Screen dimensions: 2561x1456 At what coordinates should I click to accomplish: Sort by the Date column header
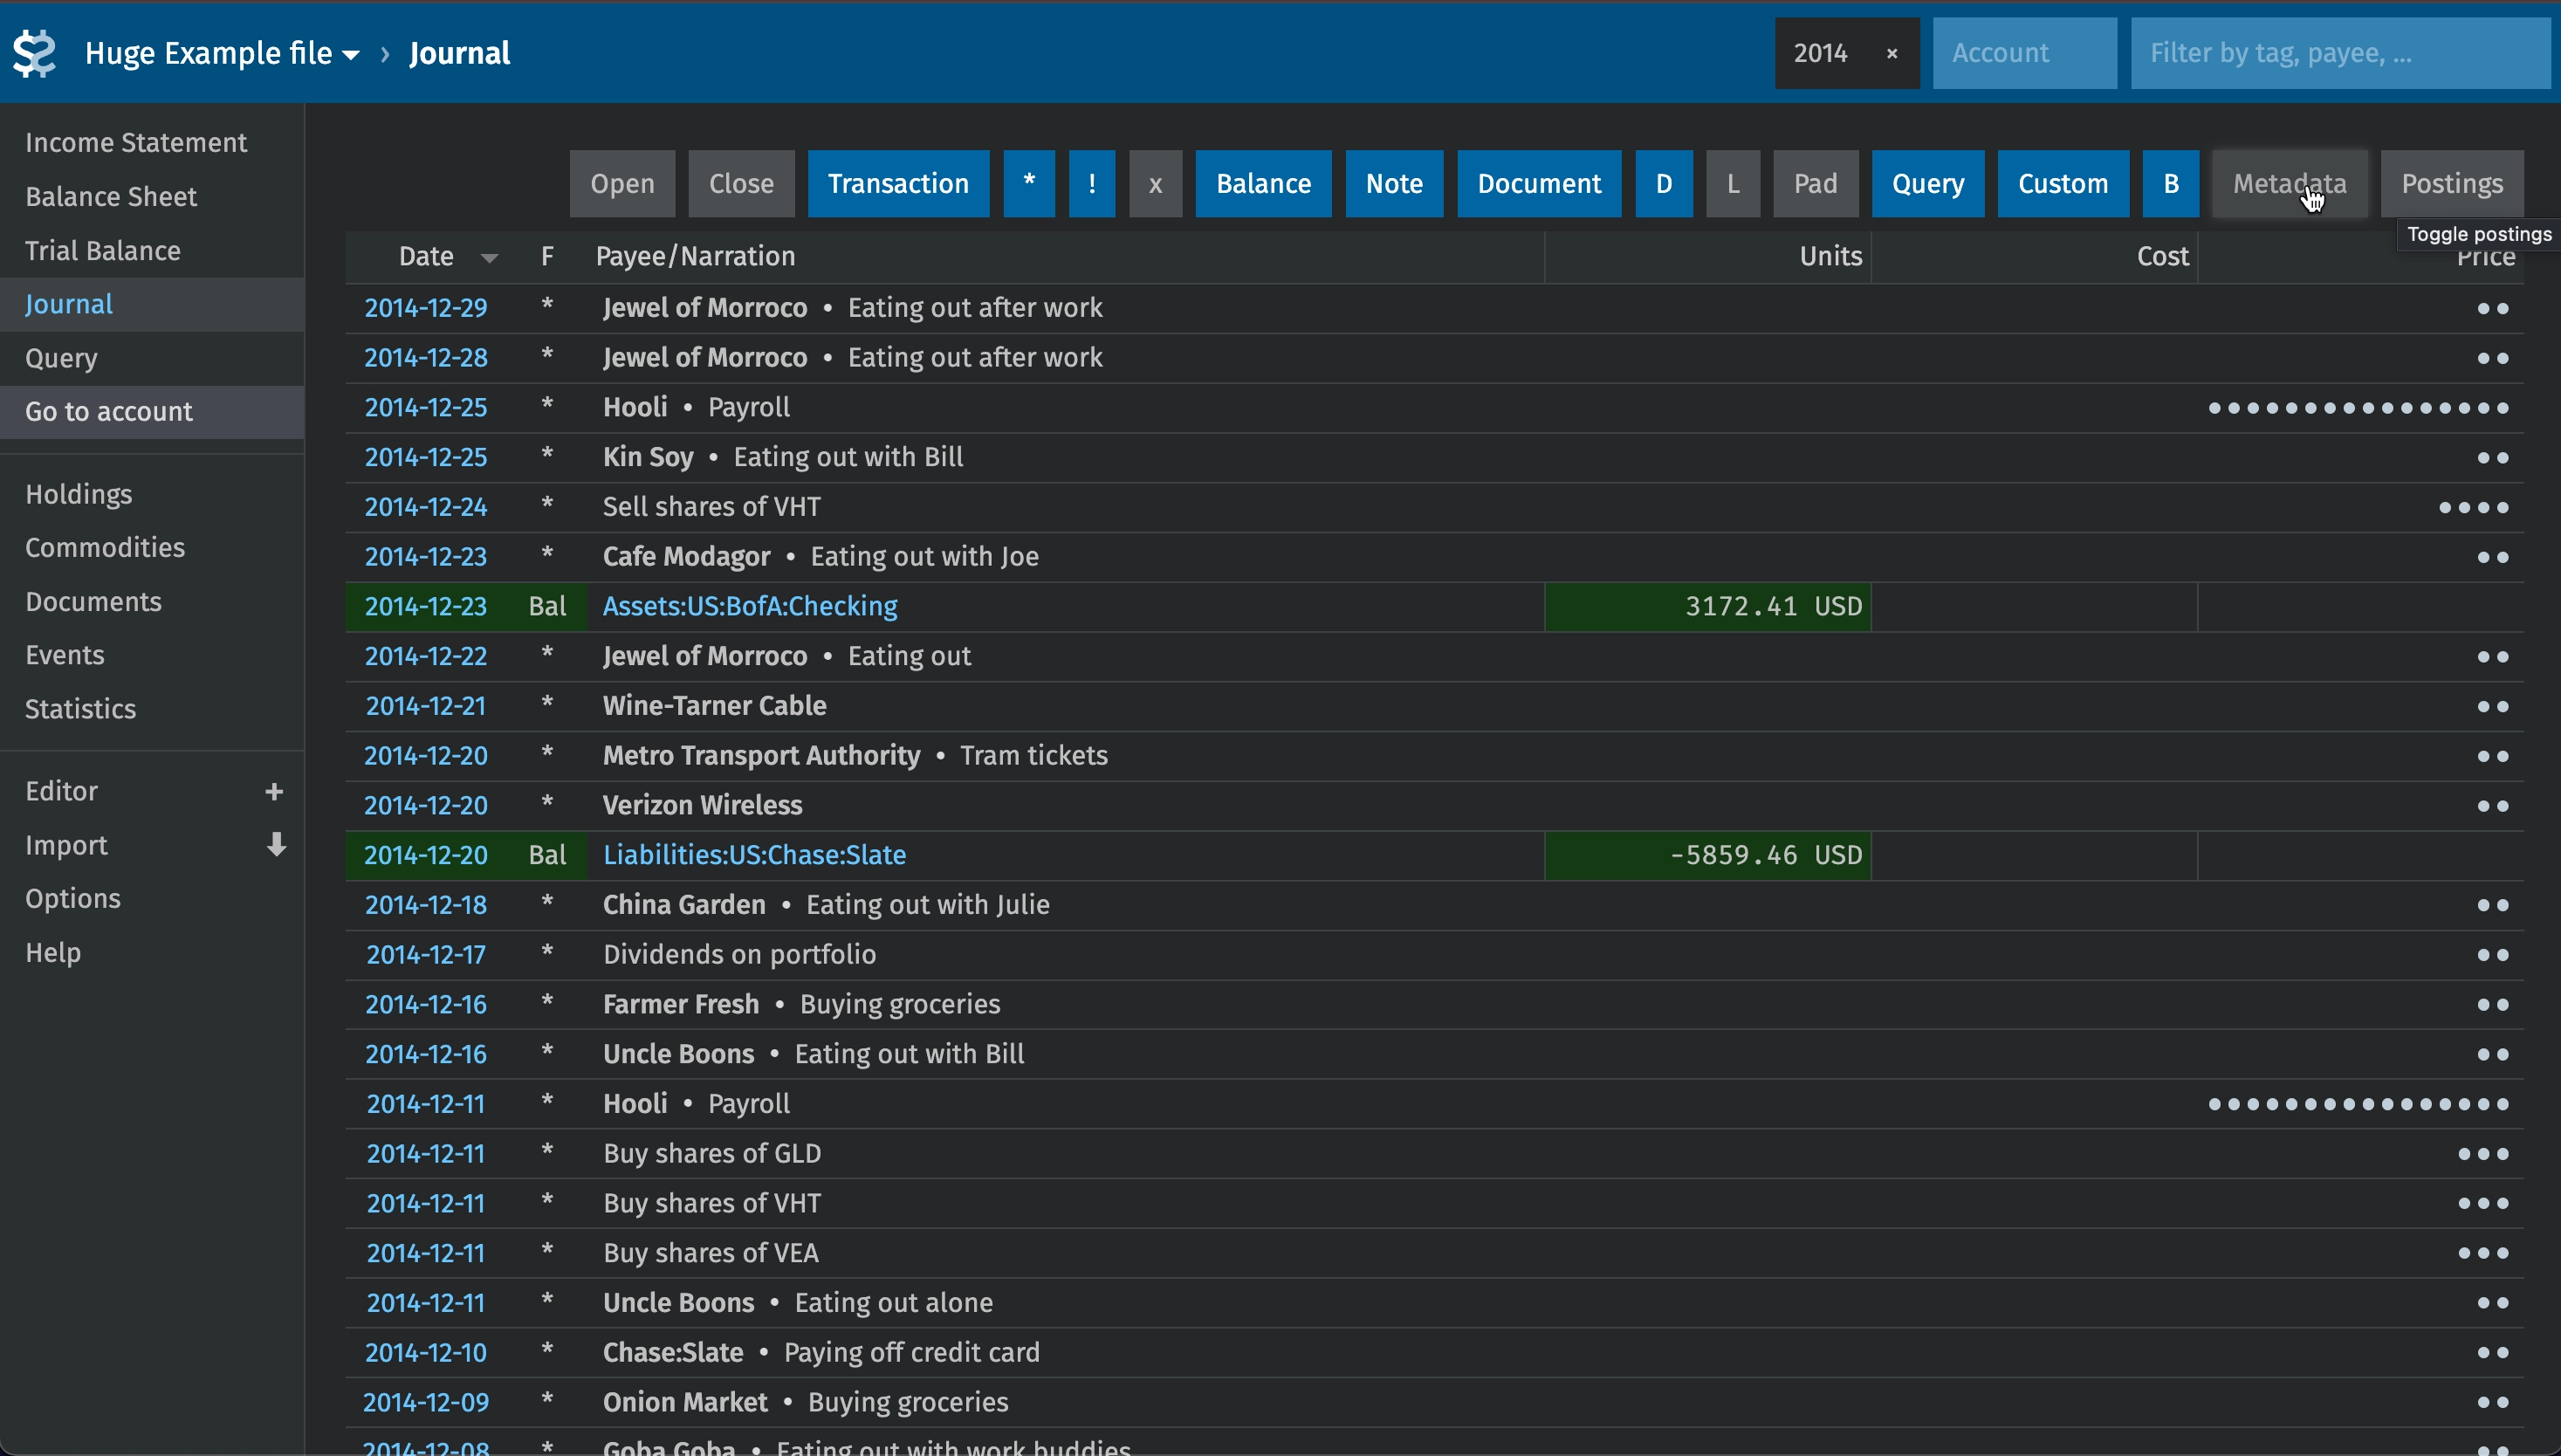[x=426, y=257]
